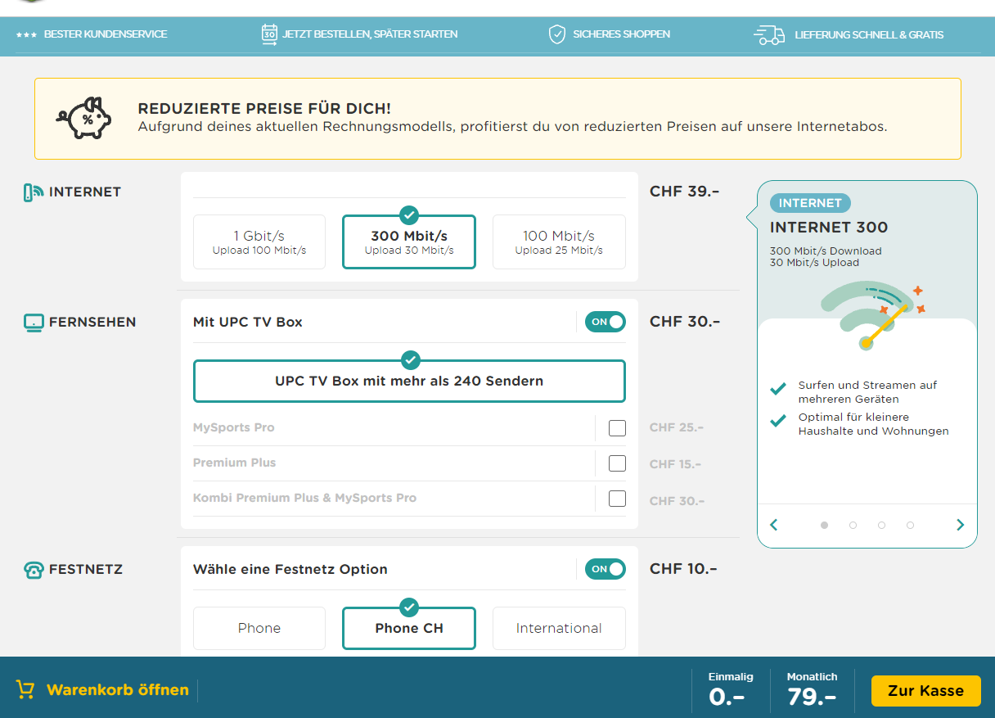
Task: Check the MySports Pro checkbox
Action: pos(617,428)
